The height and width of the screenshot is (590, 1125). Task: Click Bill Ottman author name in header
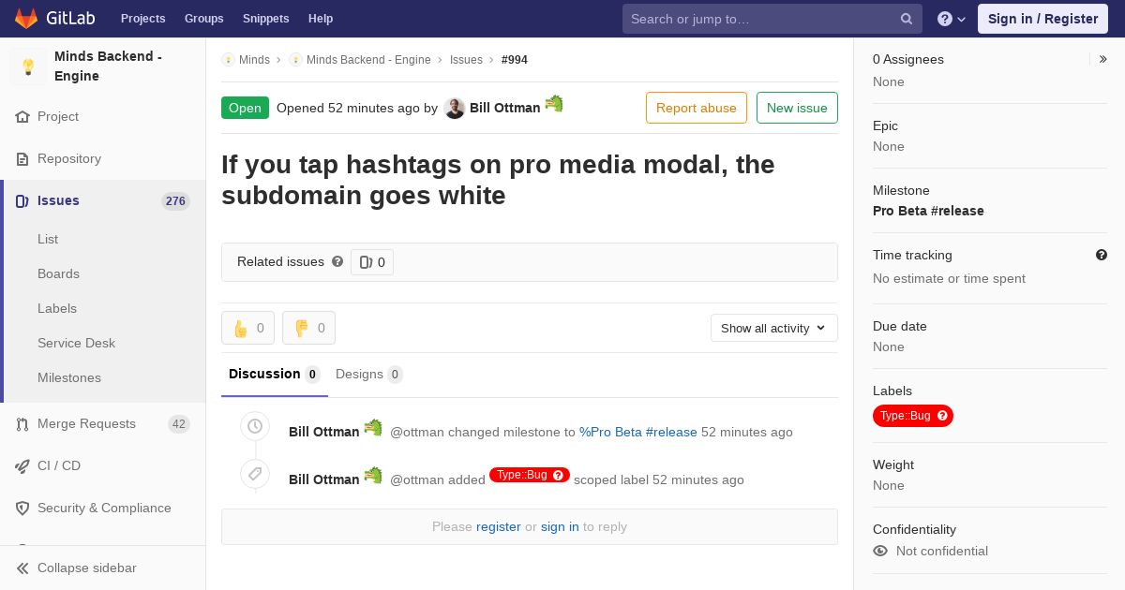[x=504, y=108]
